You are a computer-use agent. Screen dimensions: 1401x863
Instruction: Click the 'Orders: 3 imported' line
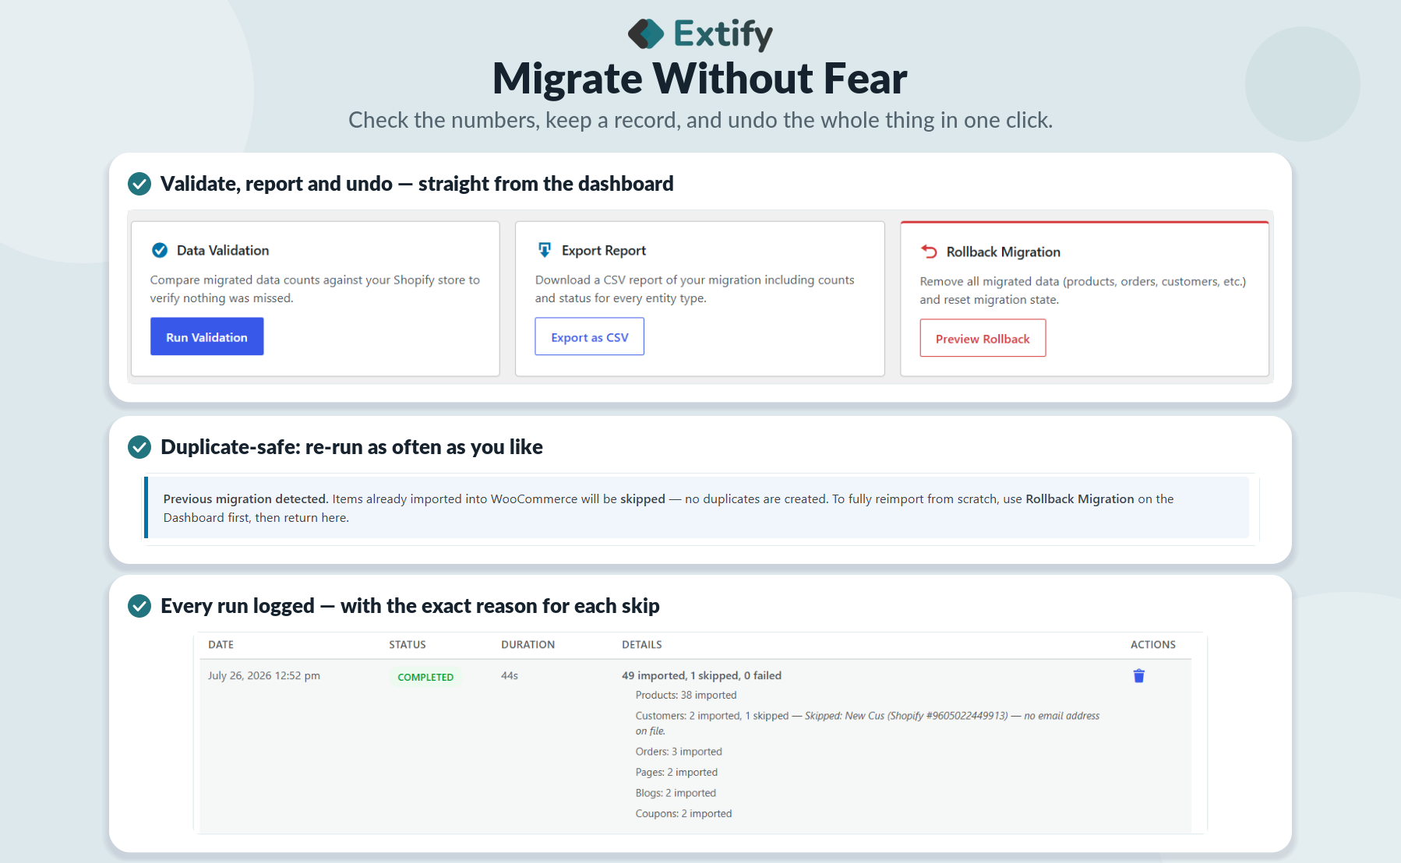coord(679,752)
